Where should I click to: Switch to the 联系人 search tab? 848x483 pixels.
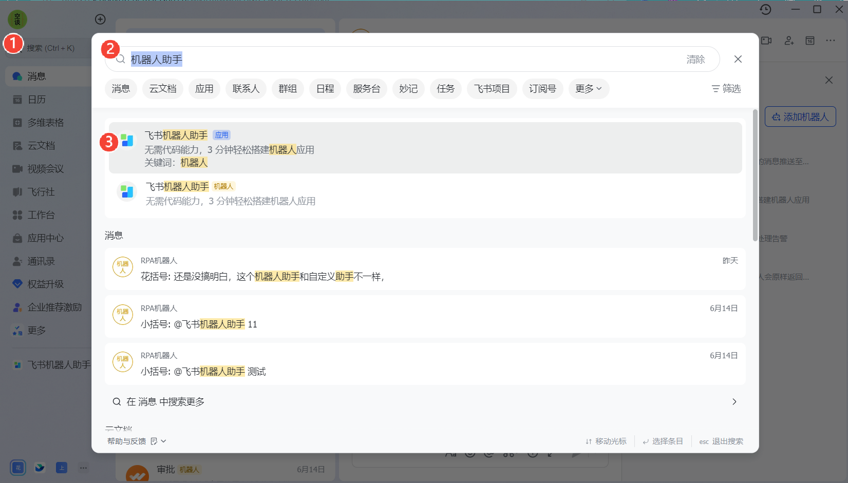point(246,89)
